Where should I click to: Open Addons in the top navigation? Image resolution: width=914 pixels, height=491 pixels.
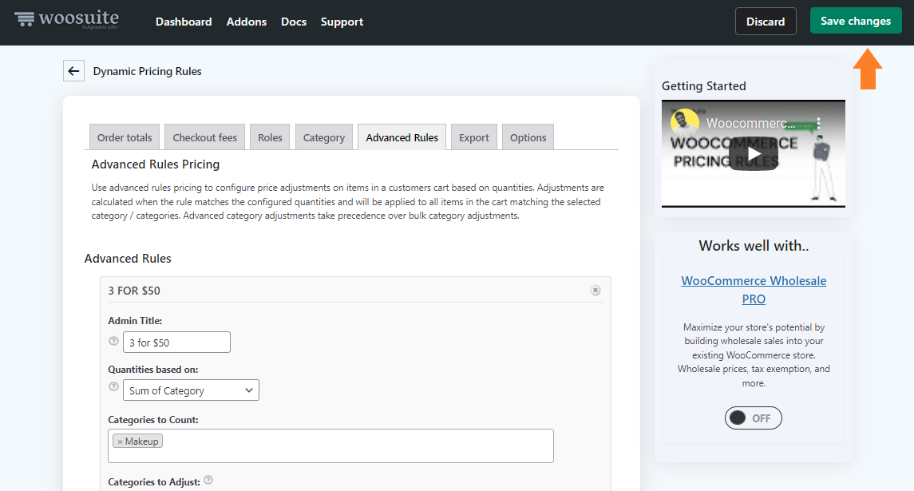pyautogui.click(x=247, y=22)
